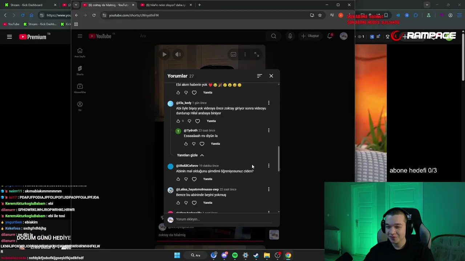
Task: Reply to @Tydroth with Yanıtla
Action: pos(215,144)
